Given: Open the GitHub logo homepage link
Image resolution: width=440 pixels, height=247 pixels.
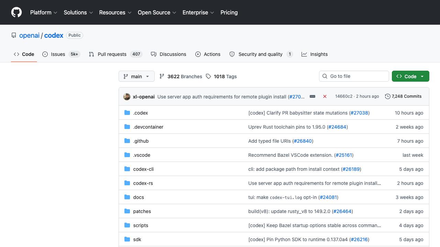Looking at the screenshot, I should 16,12.
